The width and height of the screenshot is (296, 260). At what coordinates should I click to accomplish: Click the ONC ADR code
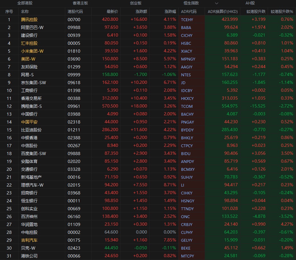185,217
